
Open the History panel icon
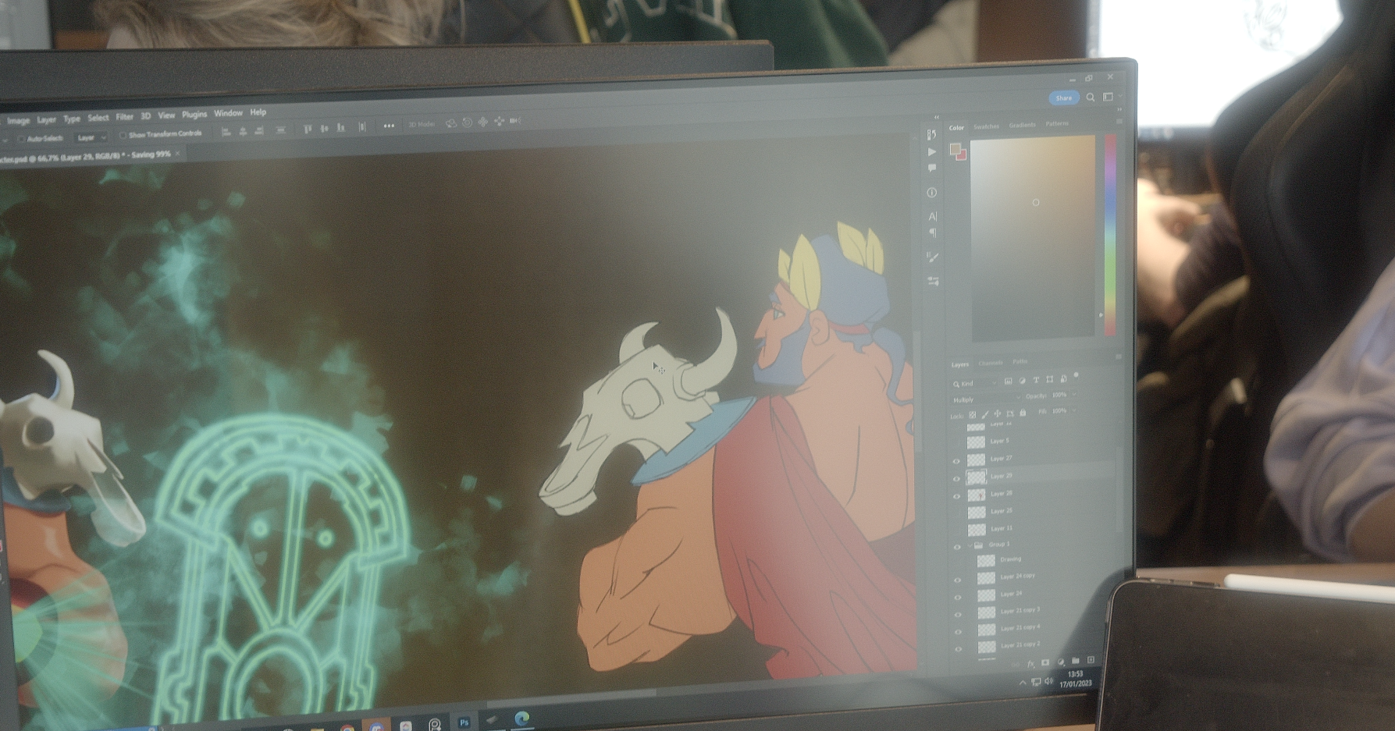[x=931, y=134]
